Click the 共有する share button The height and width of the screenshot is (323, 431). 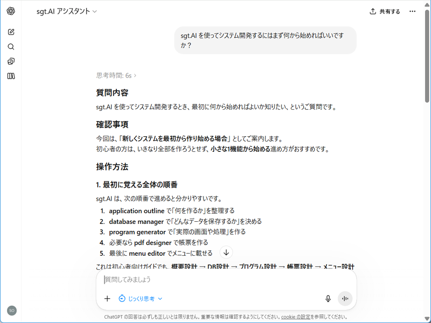pyautogui.click(x=385, y=11)
